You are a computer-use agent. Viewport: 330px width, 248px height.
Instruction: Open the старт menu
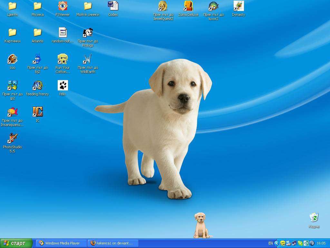[x=16, y=243]
